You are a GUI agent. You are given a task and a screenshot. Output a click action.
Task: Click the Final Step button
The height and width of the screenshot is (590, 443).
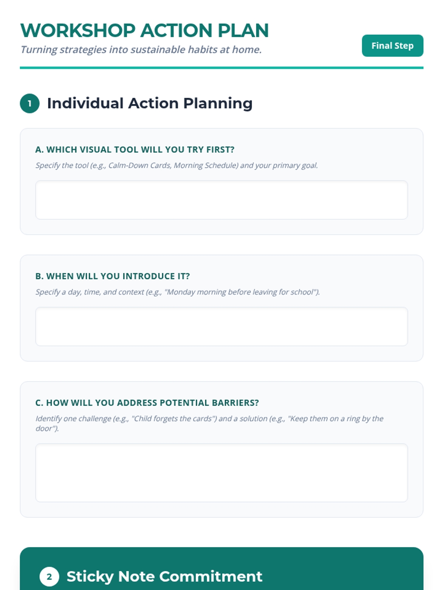392,46
